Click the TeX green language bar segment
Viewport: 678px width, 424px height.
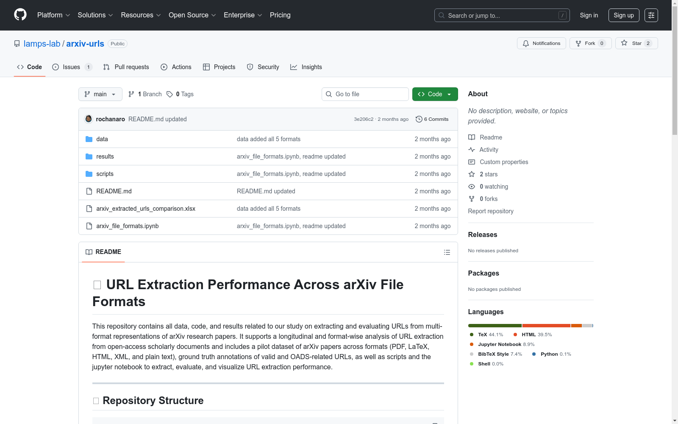pyautogui.click(x=495, y=326)
